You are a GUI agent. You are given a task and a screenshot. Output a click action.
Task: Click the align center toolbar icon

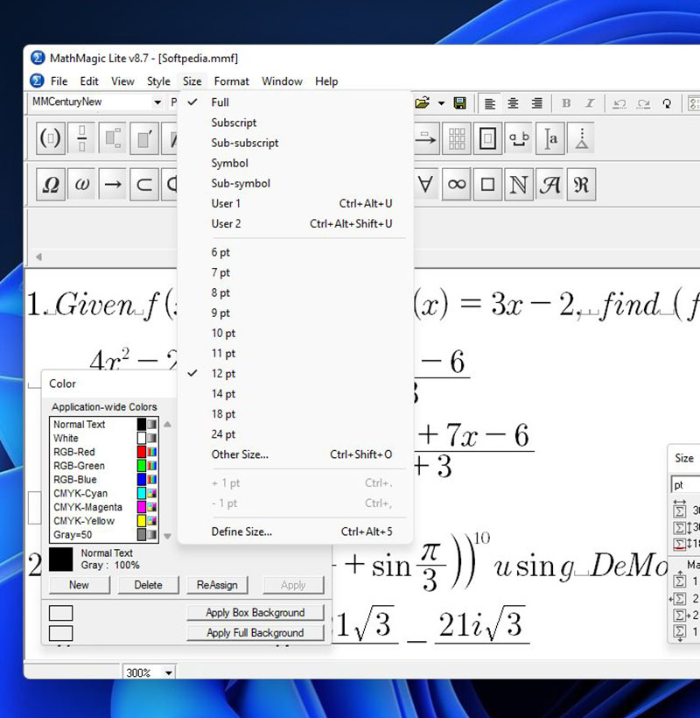click(x=514, y=103)
